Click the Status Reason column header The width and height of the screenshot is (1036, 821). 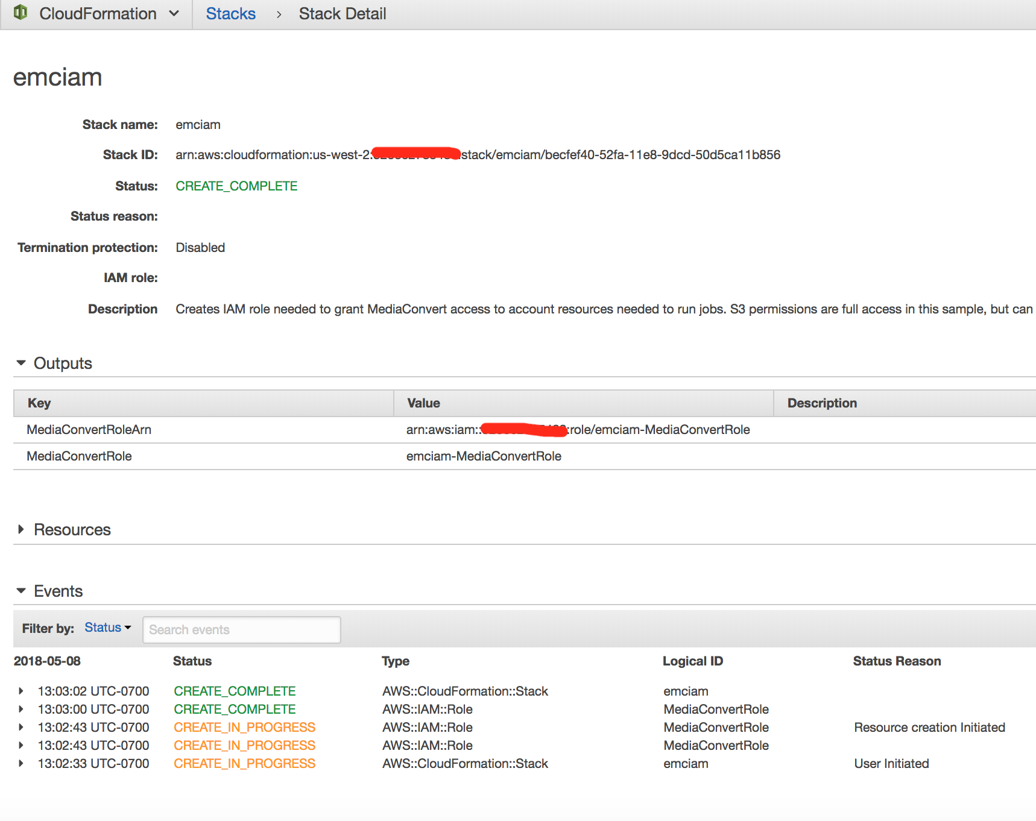[x=897, y=661]
